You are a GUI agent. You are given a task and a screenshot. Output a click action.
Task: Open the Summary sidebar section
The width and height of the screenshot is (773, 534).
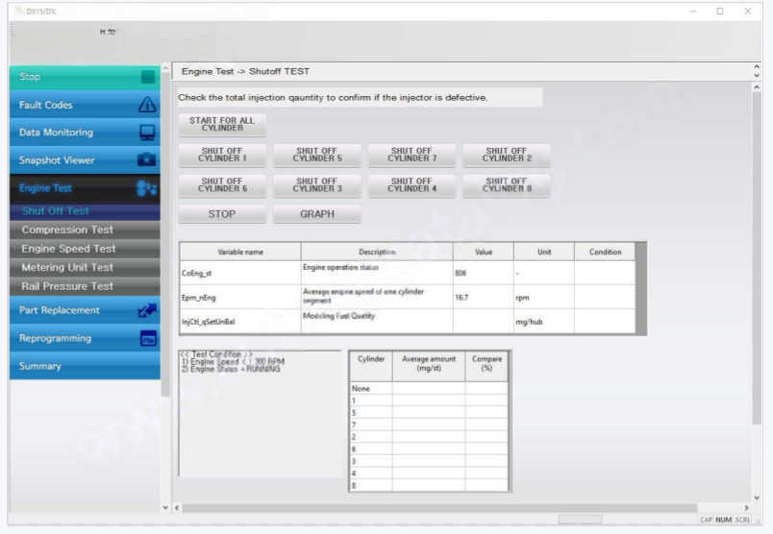coord(85,366)
